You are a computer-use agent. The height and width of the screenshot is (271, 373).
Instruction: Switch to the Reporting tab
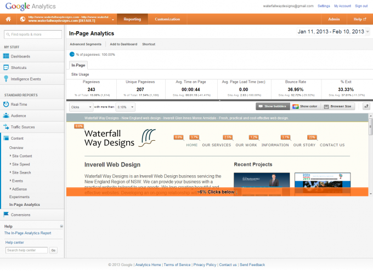132,19
